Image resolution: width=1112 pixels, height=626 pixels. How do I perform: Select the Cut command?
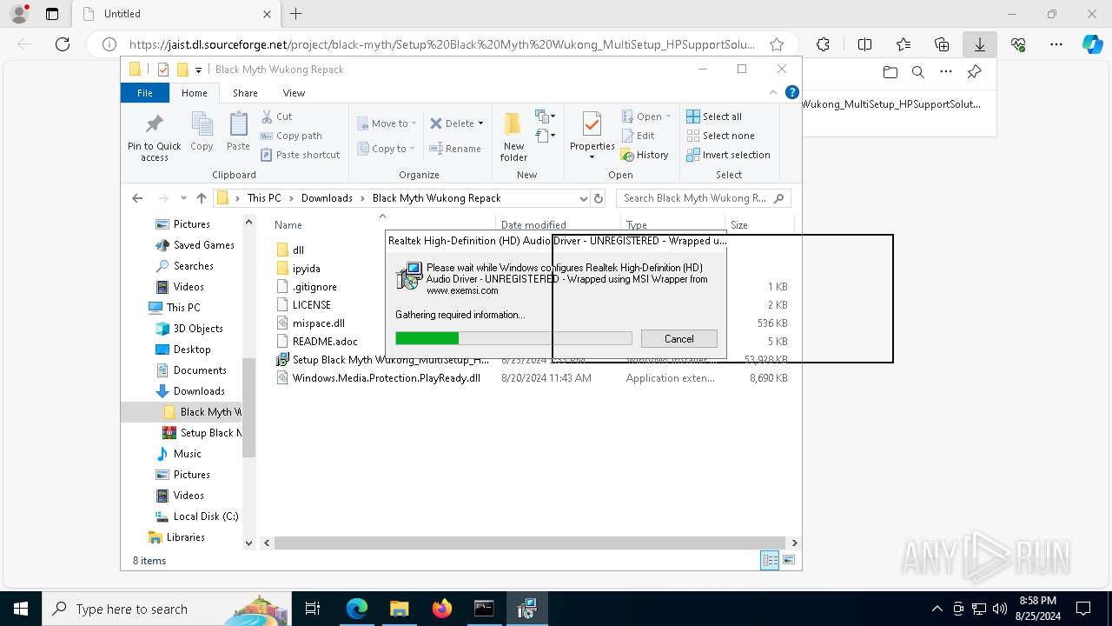tap(277, 117)
